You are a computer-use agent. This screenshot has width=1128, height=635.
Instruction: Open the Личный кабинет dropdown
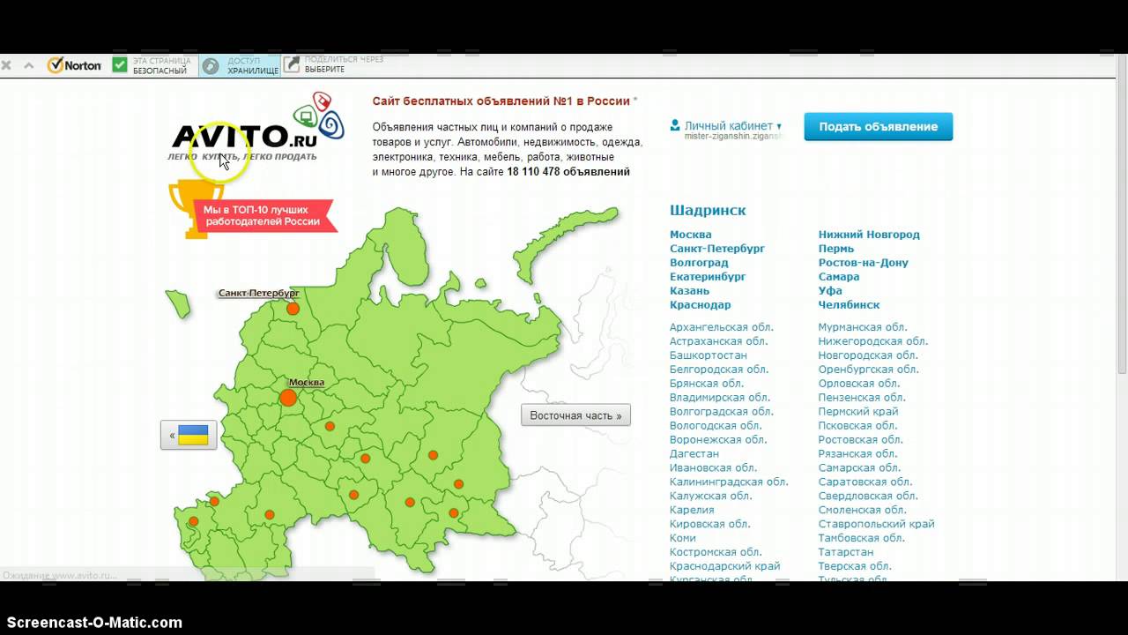point(732,126)
